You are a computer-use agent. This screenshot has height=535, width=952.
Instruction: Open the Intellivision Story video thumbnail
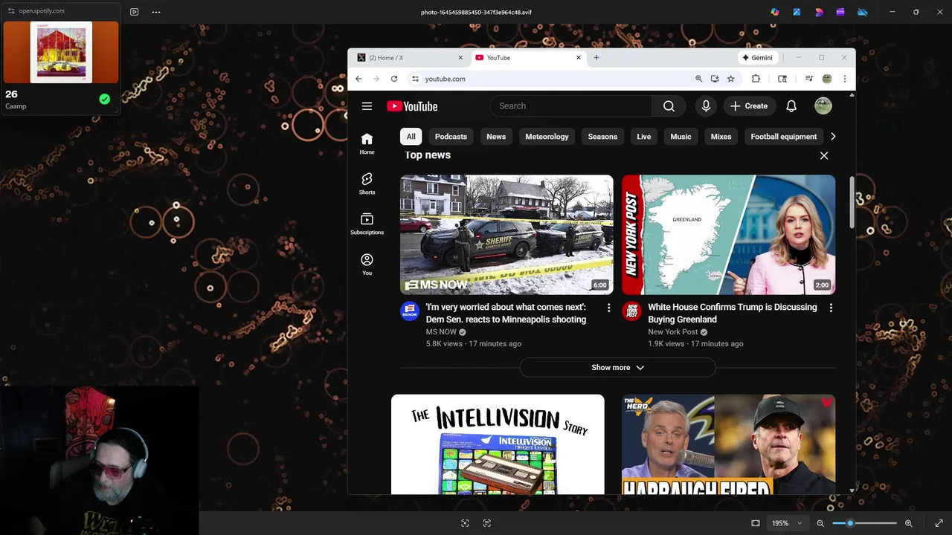pyautogui.click(x=498, y=444)
